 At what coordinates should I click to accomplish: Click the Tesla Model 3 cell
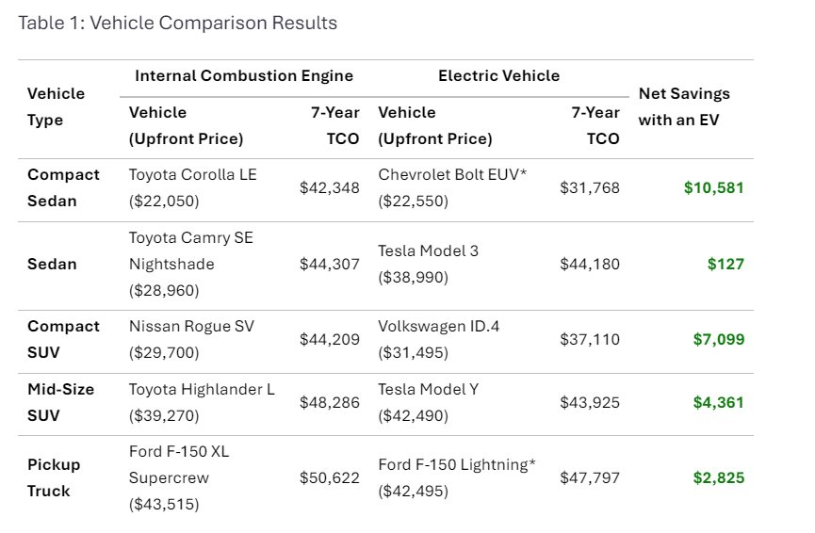(428, 264)
